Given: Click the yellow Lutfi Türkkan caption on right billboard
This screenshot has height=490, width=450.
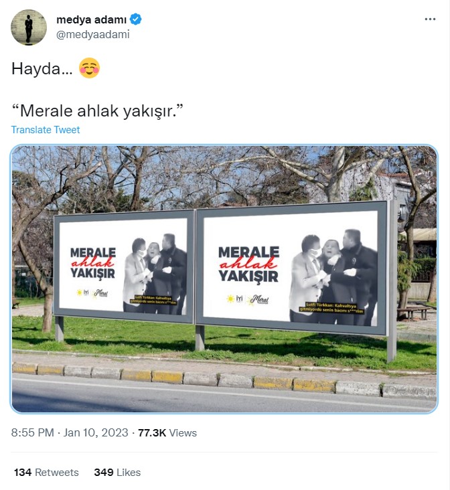Looking at the screenshot, I should point(331,308).
